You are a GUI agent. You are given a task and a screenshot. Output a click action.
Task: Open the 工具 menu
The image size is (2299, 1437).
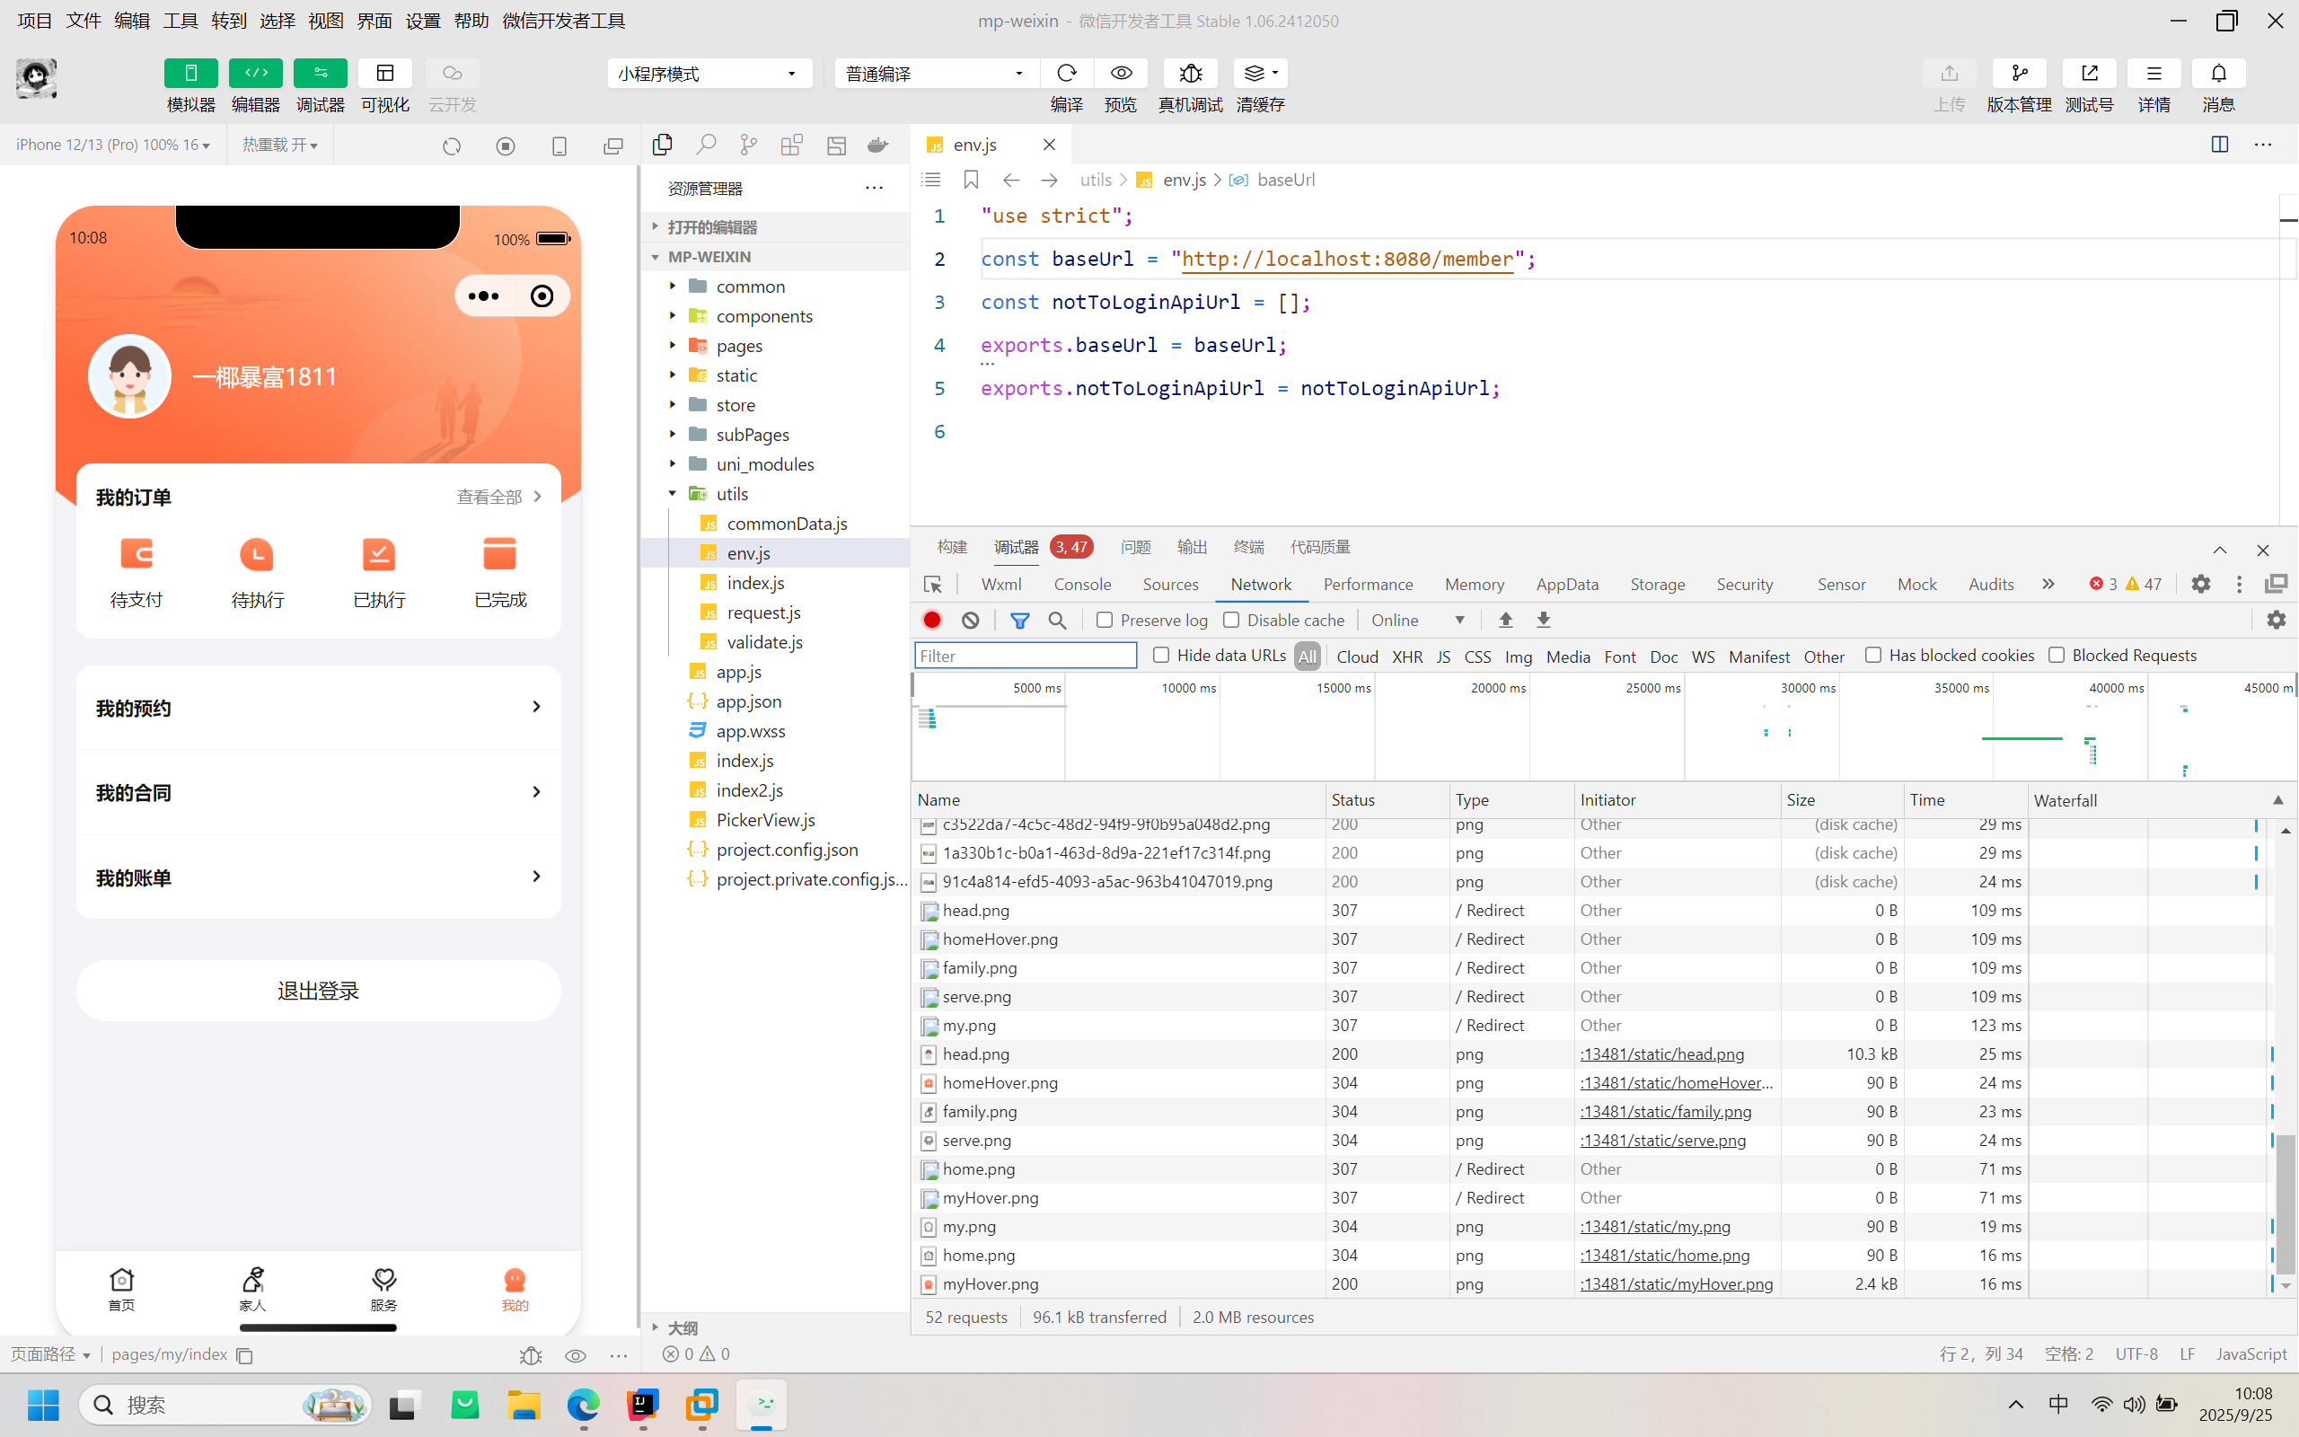[180, 20]
